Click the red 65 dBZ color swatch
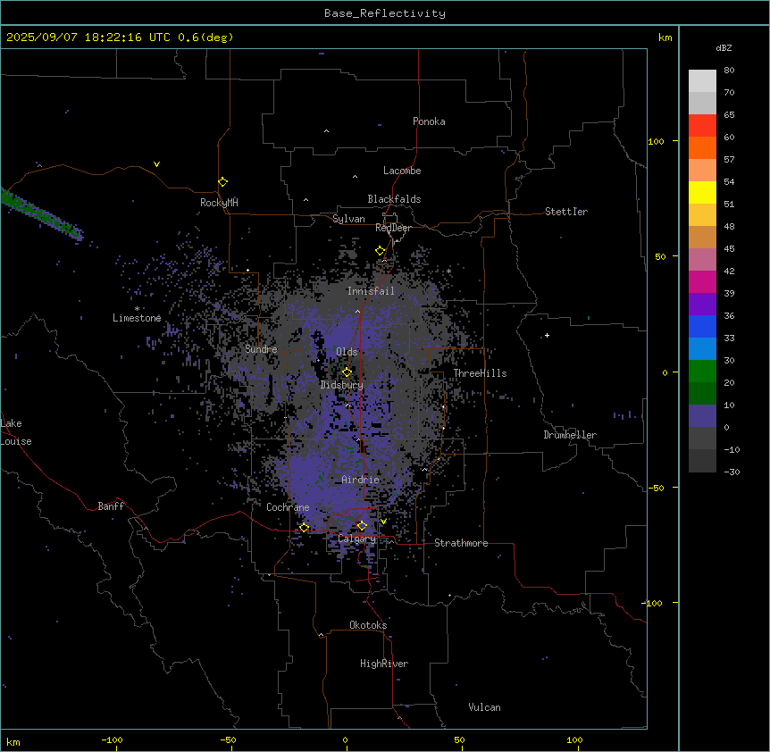 tap(702, 125)
